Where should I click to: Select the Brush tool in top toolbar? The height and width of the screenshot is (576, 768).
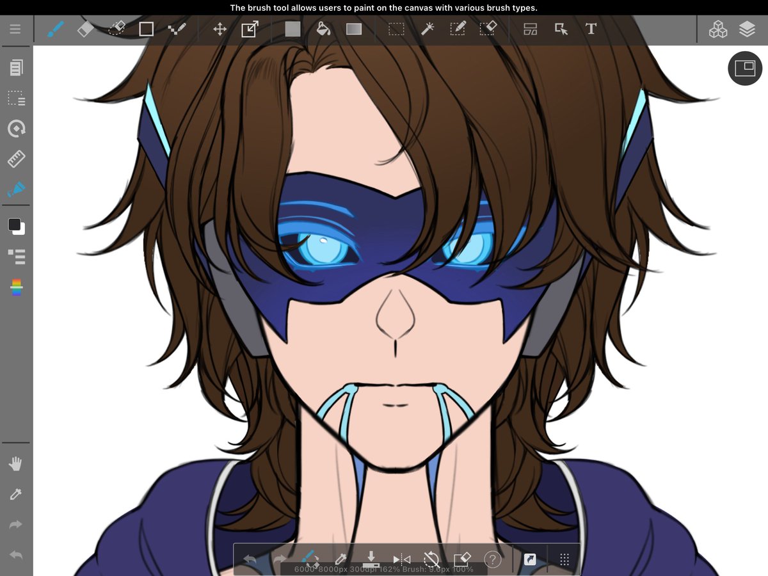56,29
